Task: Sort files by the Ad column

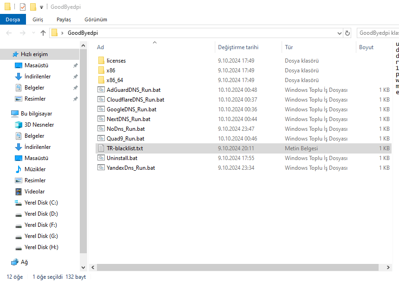Action: pos(100,47)
